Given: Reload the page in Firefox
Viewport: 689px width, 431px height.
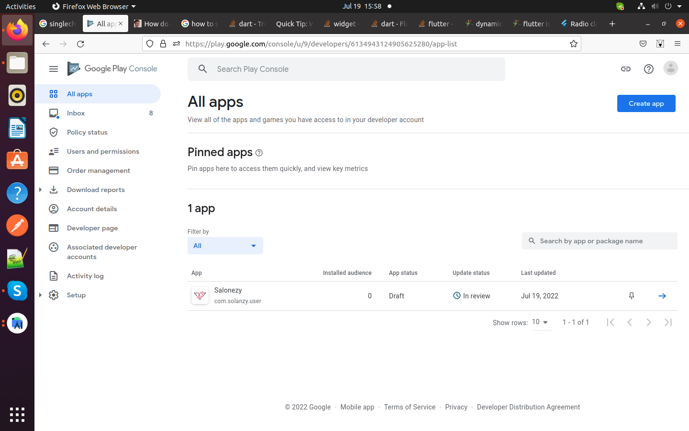Looking at the screenshot, I should 80,44.
